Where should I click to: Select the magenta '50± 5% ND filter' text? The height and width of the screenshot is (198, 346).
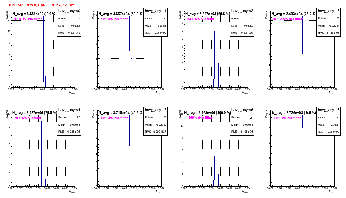(114, 19)
